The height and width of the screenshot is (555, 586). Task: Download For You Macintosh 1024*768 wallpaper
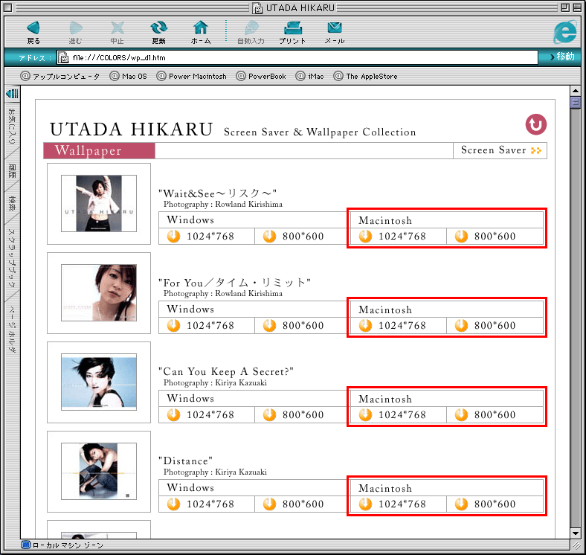tap(399, 326)
